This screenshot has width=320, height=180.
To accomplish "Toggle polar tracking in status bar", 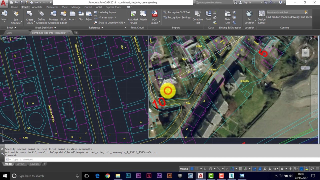I will pos(211,169).
